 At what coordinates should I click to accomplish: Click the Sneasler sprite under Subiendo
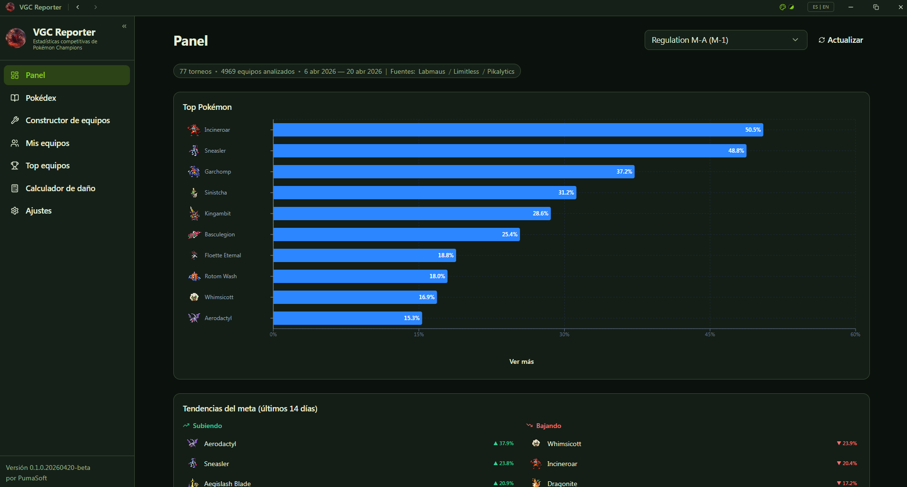192,463
